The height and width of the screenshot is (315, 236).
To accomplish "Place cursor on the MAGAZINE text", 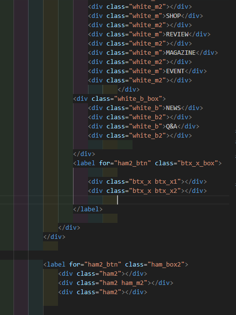I will click(x=181, y=53).
